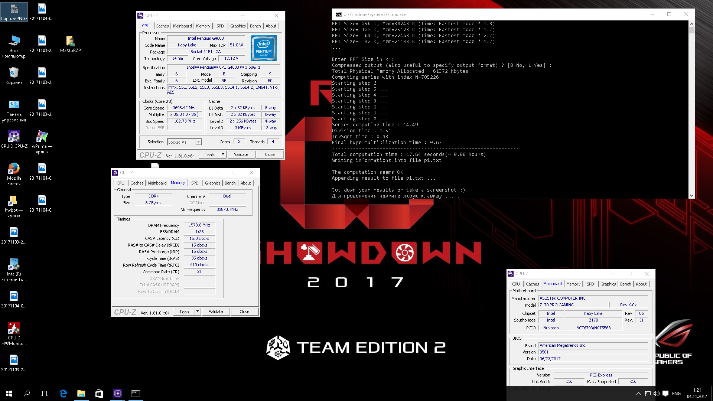Click DRAM Frequency 1573.8 MHz value

point(199,225)
